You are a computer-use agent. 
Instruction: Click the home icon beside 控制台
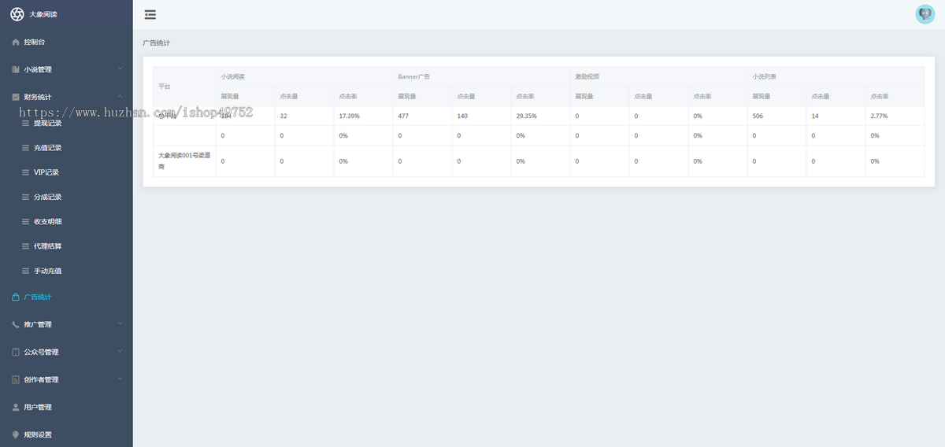[x=16, y=42]
